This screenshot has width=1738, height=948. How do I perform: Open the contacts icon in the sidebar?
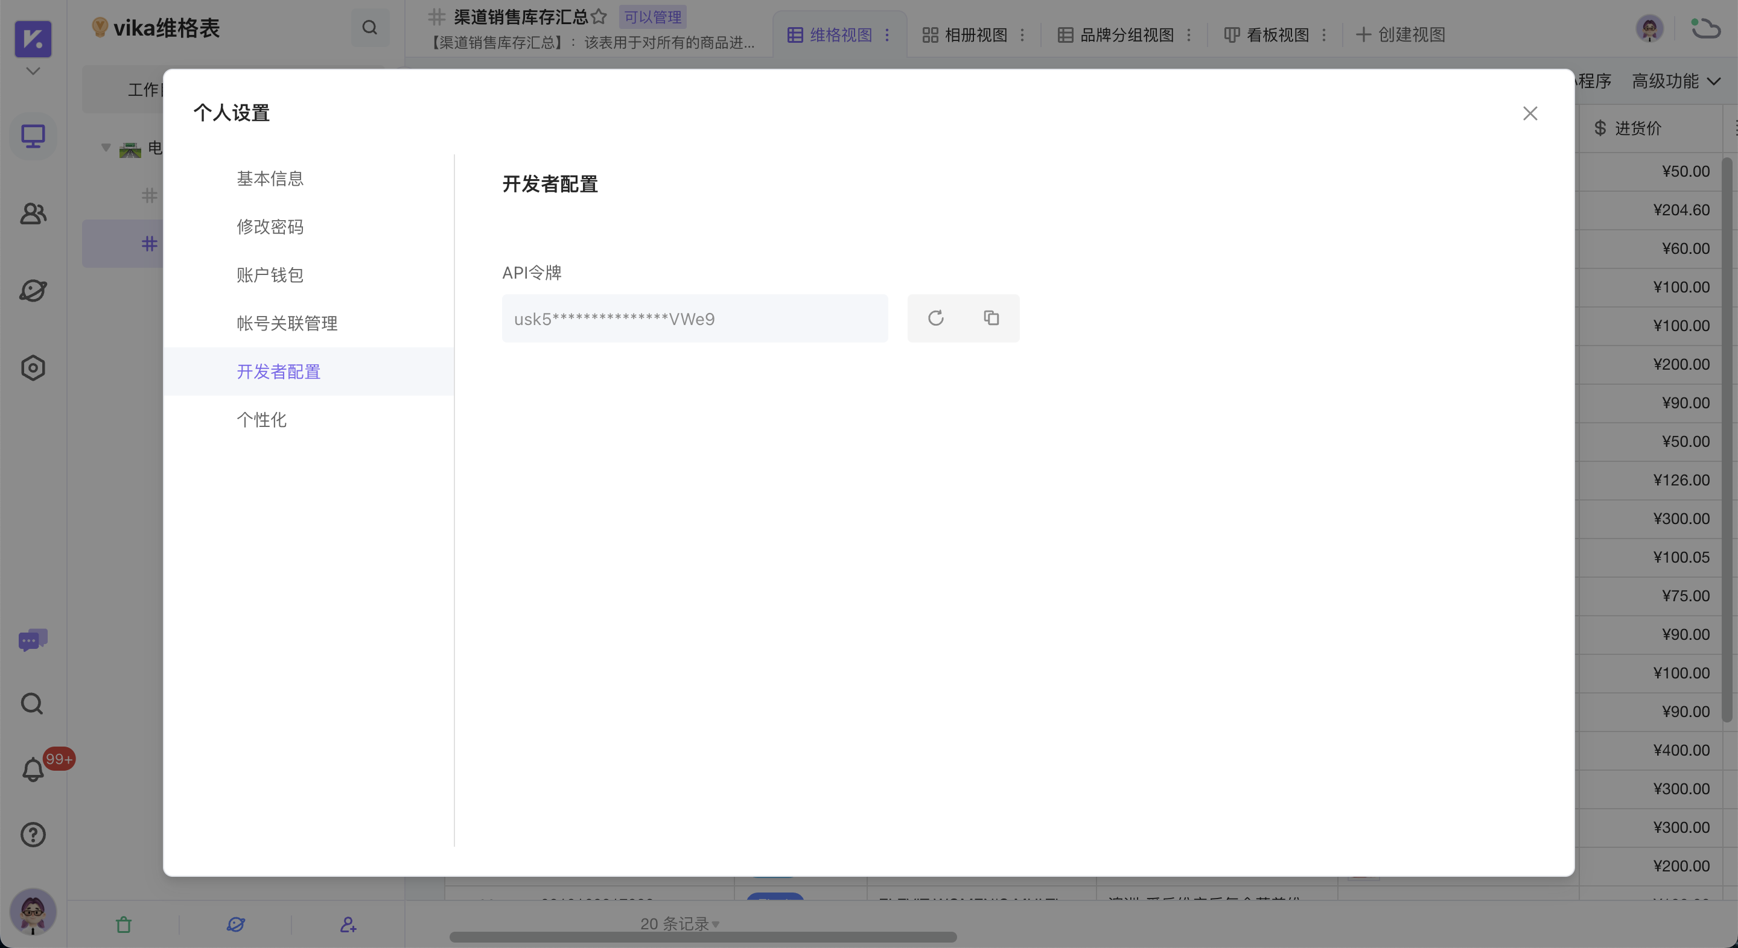pos(32,213)
